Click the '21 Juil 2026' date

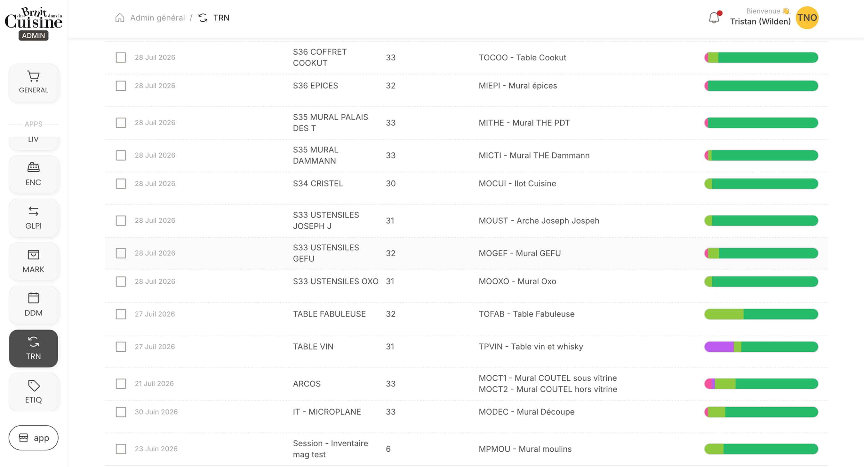154,384
